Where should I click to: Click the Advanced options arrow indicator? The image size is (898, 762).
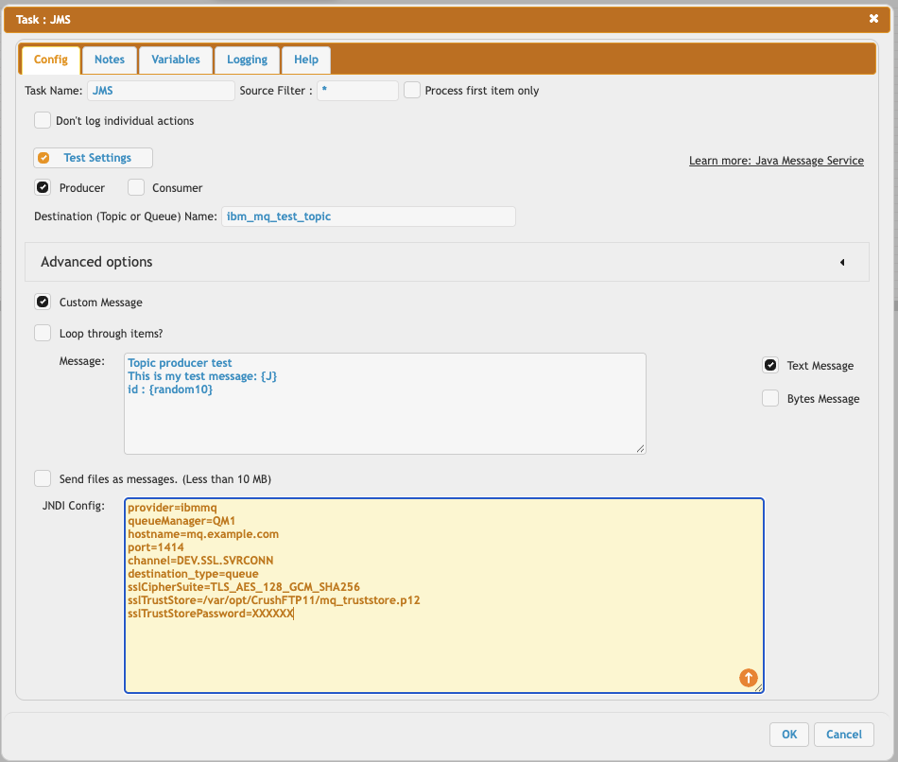842,263
